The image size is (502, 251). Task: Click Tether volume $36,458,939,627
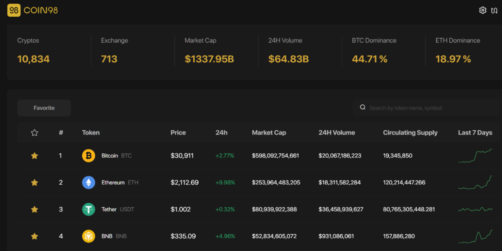tap(341, 209)
